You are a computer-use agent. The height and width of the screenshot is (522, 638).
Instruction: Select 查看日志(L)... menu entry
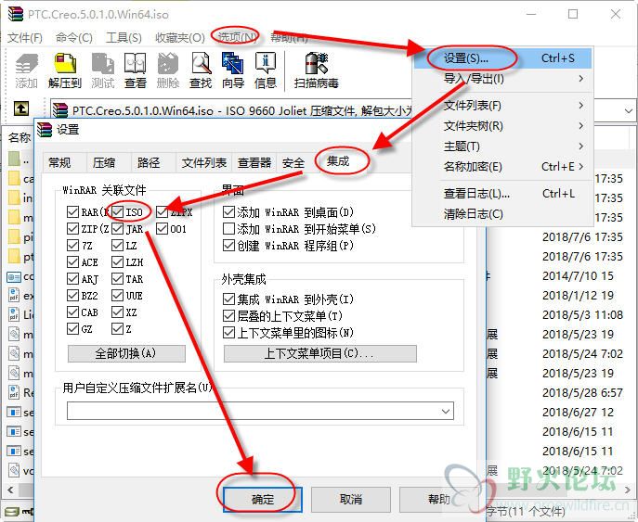pos(502,194)
